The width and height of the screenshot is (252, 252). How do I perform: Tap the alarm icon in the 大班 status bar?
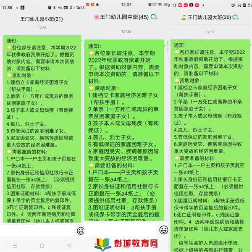tap(233, 5)
